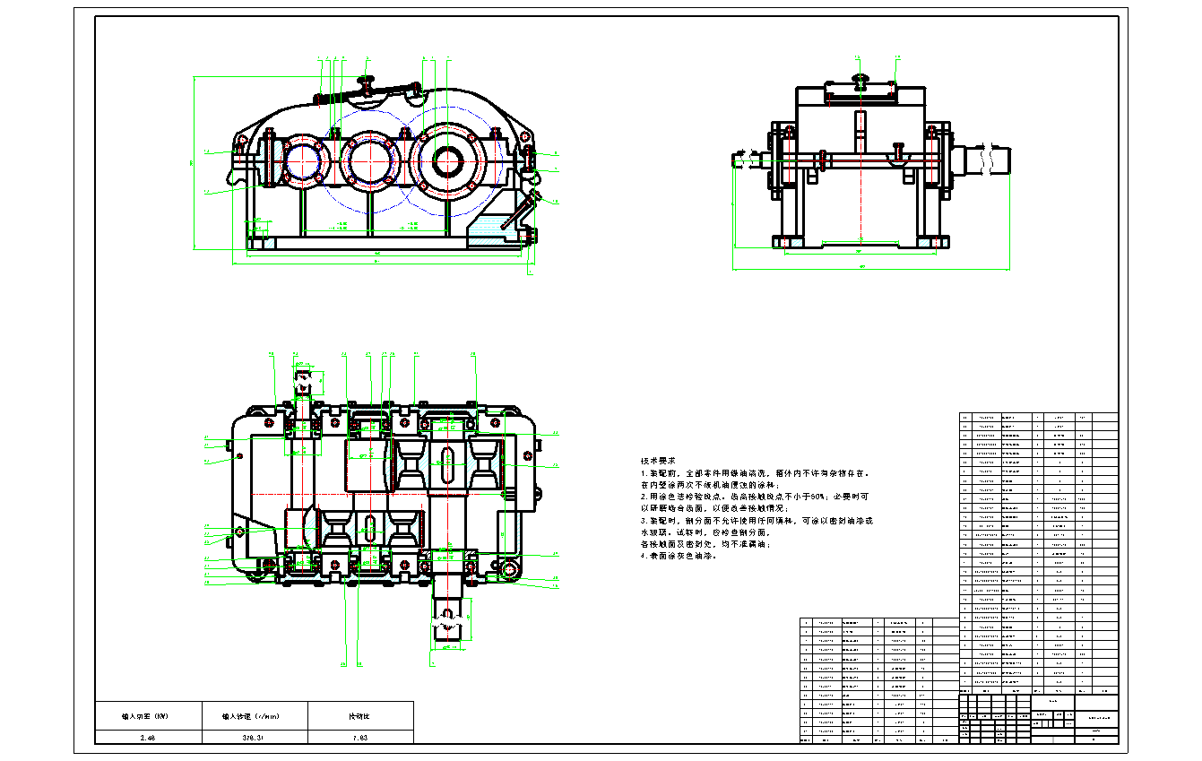Click the input power value 2.48
The height and width of the screenshot is (761, 1202).
pyautogui.click(x=148, y=737)
